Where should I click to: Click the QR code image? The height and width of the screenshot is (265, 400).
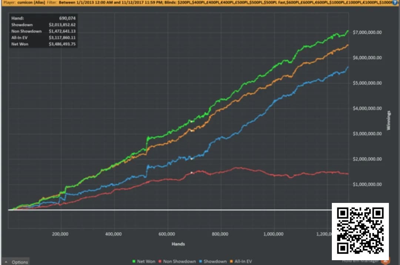360,231
